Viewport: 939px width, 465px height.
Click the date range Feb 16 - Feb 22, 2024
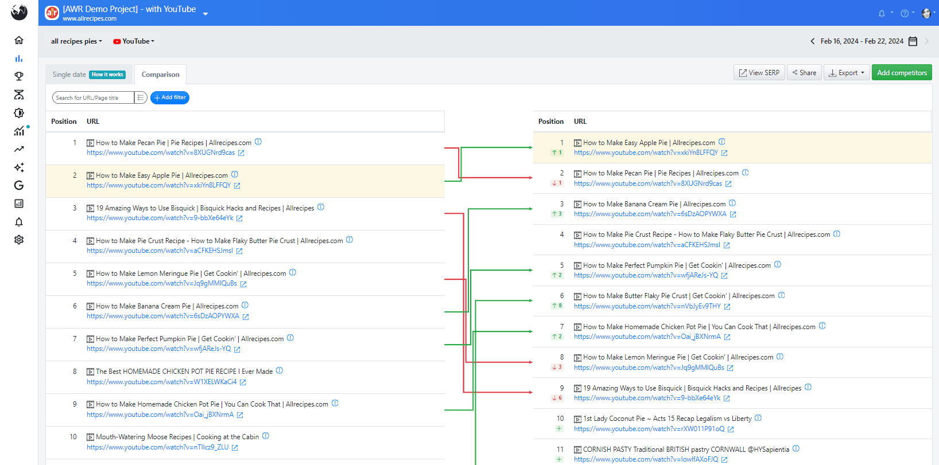pyautogui.click(x=862, y=41)
